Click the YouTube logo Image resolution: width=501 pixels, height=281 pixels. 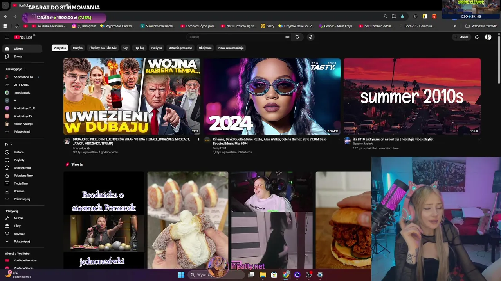tap(24, 37)
